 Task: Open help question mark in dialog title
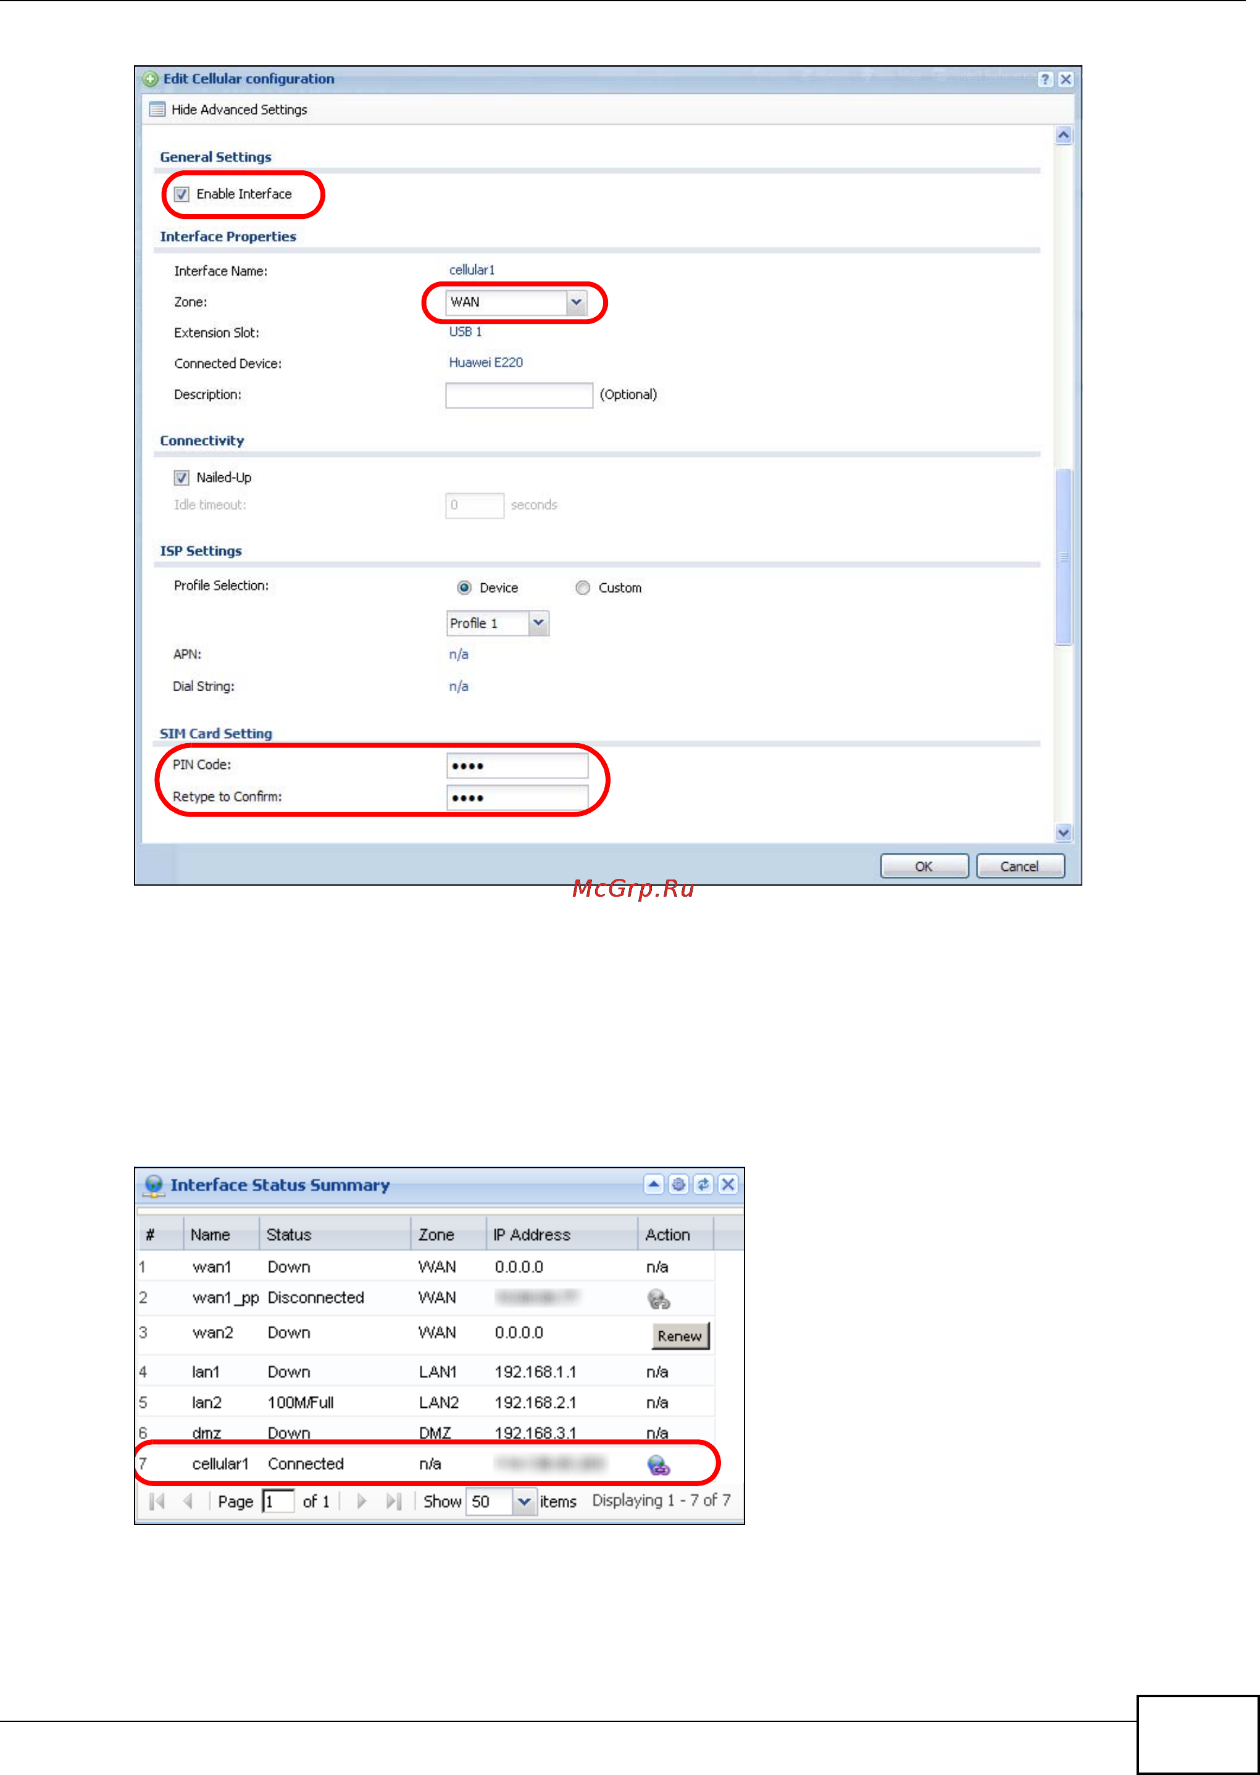(x=1045, y=79)
